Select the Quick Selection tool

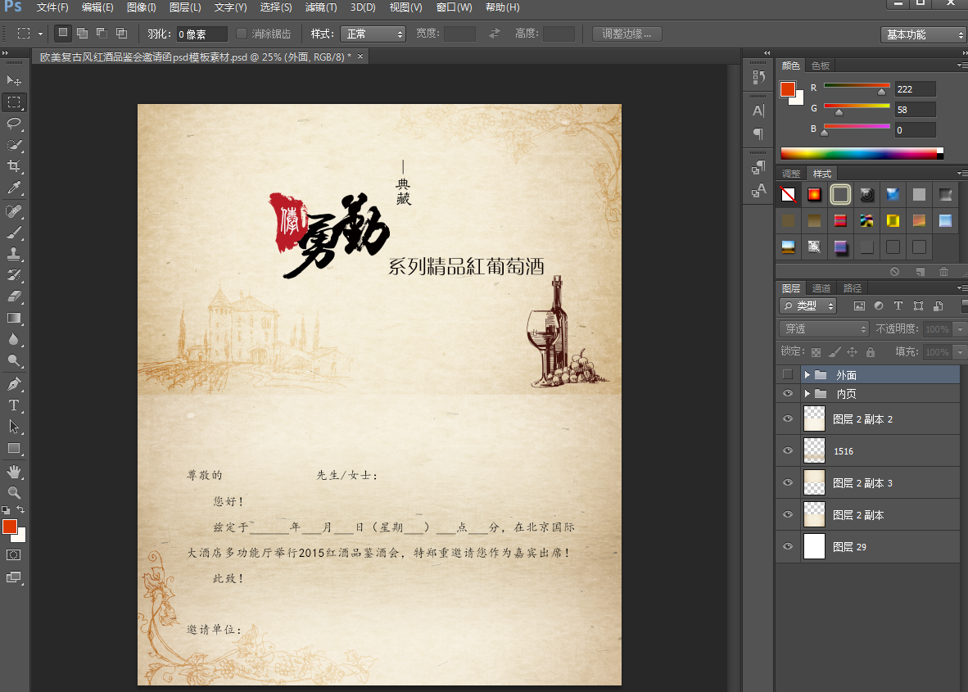click(14, 145)
